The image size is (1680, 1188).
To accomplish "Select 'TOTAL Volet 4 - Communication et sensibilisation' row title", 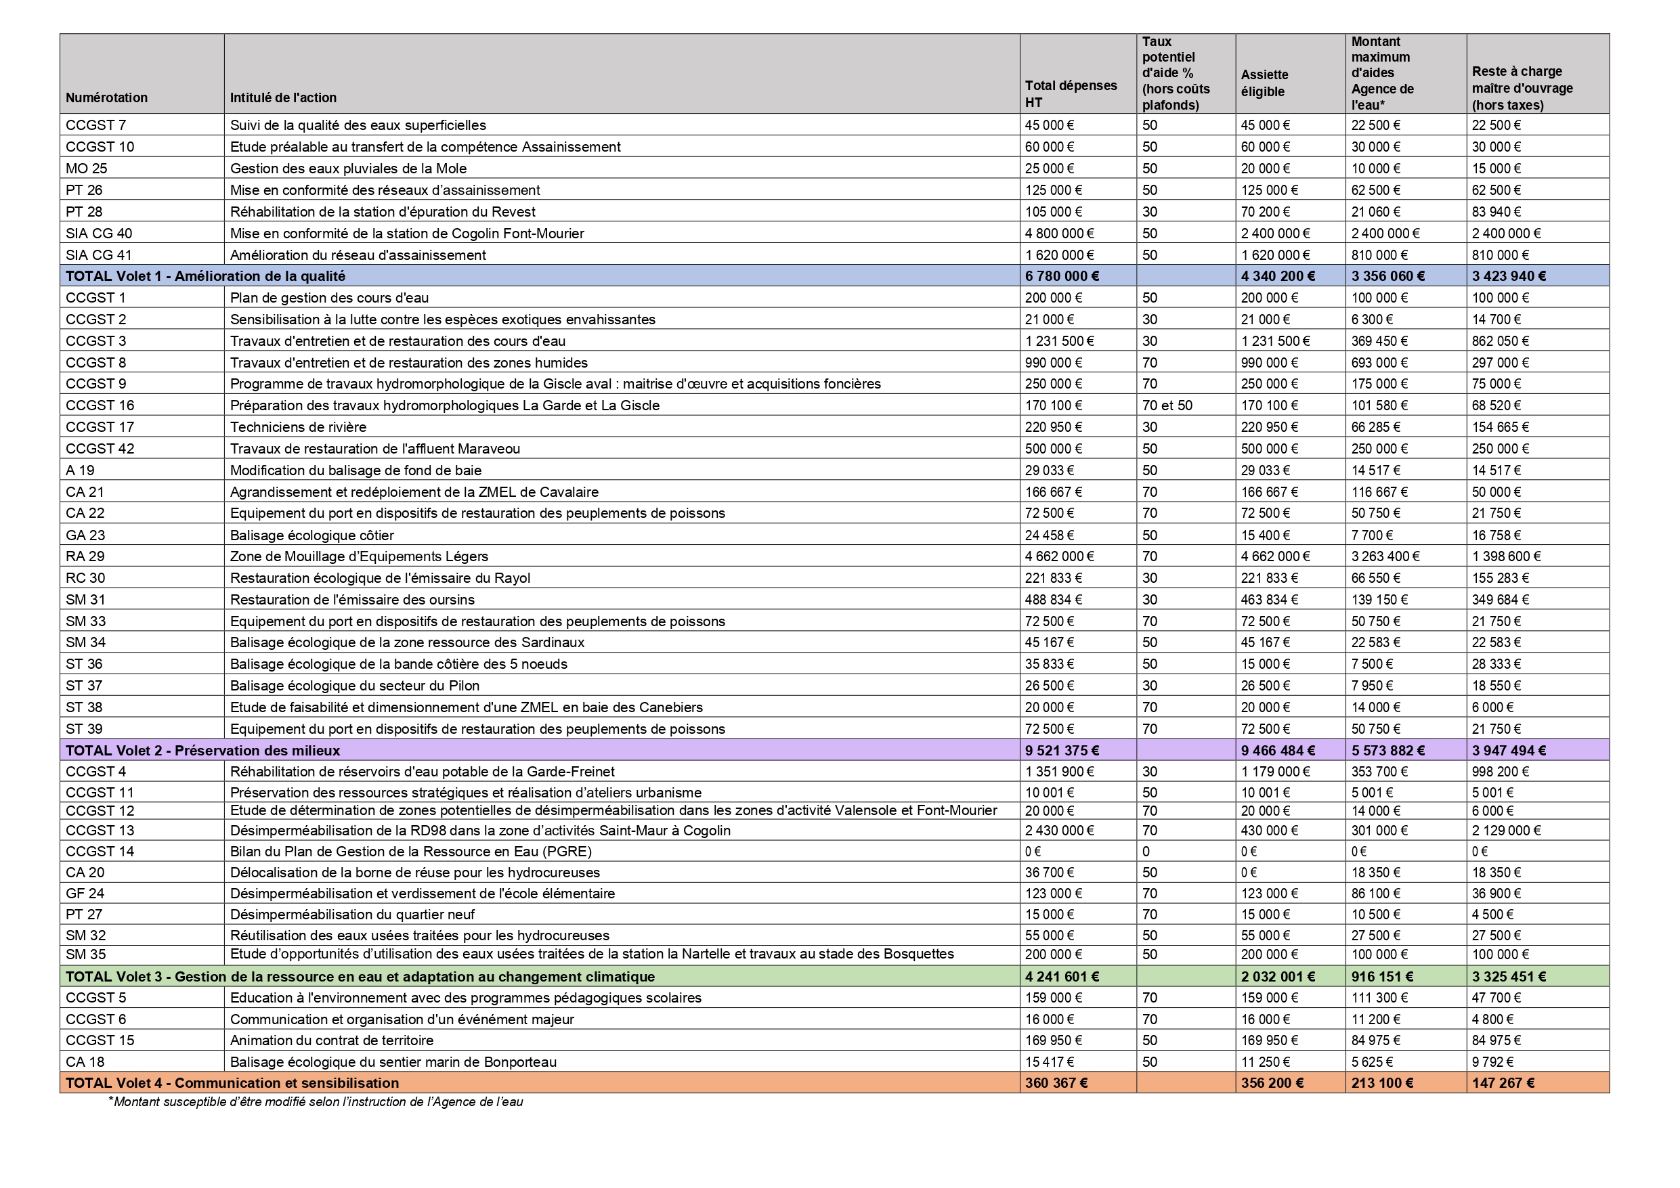I will pos(233,1082).
